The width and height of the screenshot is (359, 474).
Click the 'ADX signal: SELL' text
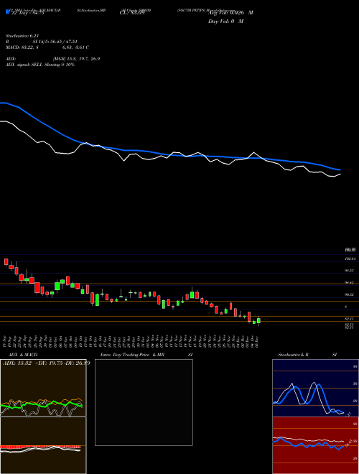tap(40, 65)
